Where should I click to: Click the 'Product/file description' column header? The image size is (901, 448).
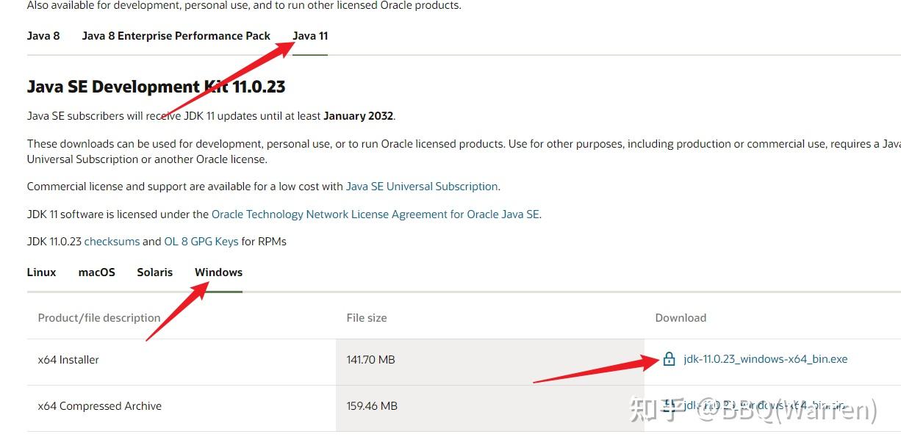click(x=99, y=318)
